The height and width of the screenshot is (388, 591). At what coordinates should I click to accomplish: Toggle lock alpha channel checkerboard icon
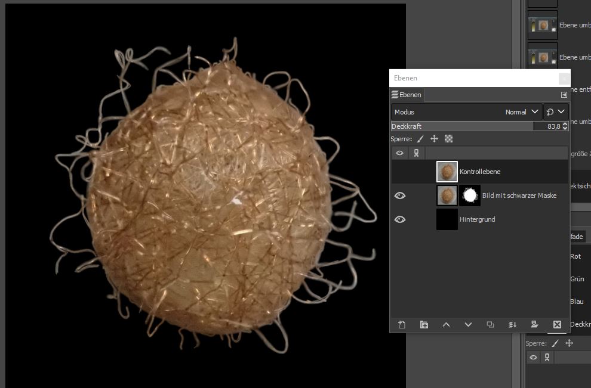coord(449,139)
